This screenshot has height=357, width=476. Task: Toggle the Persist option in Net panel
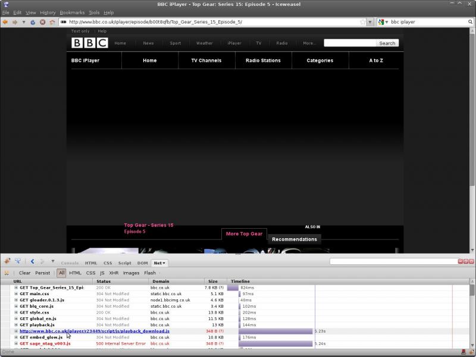(42, 273)
